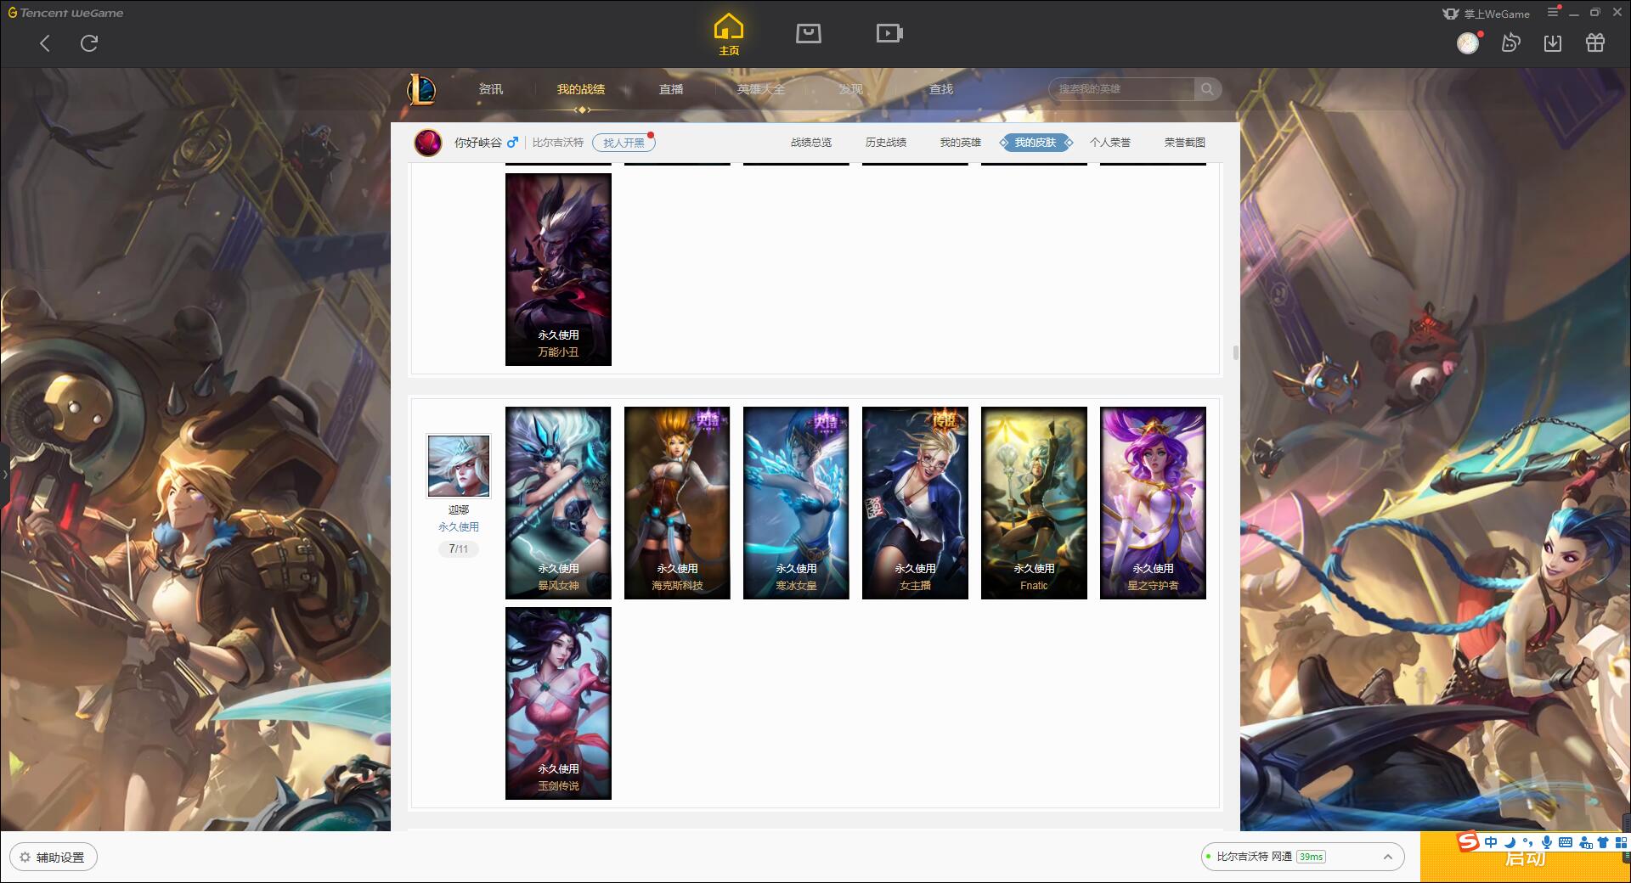
Task: Switch to 英雄大全 heroes tab
Action: [x=761, y=89]
